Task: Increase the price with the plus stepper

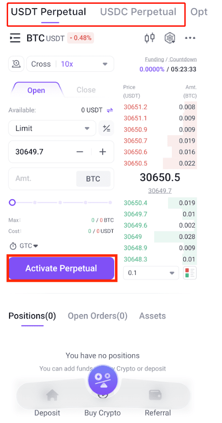Action: click(x=103, y=152)
